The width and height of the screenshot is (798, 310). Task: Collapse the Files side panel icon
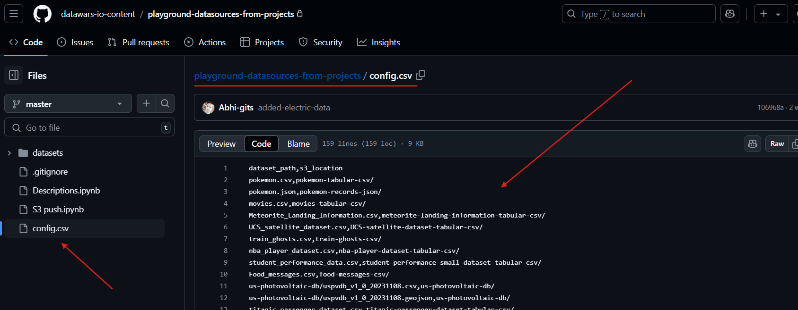tap(14, 75)
